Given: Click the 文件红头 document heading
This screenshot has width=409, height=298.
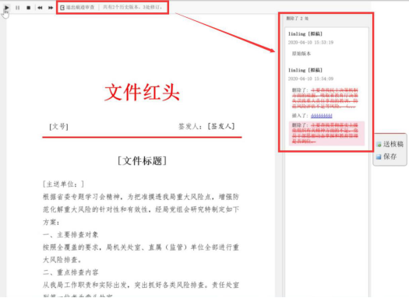Looking at the screenshot, I should click(142, 93).
